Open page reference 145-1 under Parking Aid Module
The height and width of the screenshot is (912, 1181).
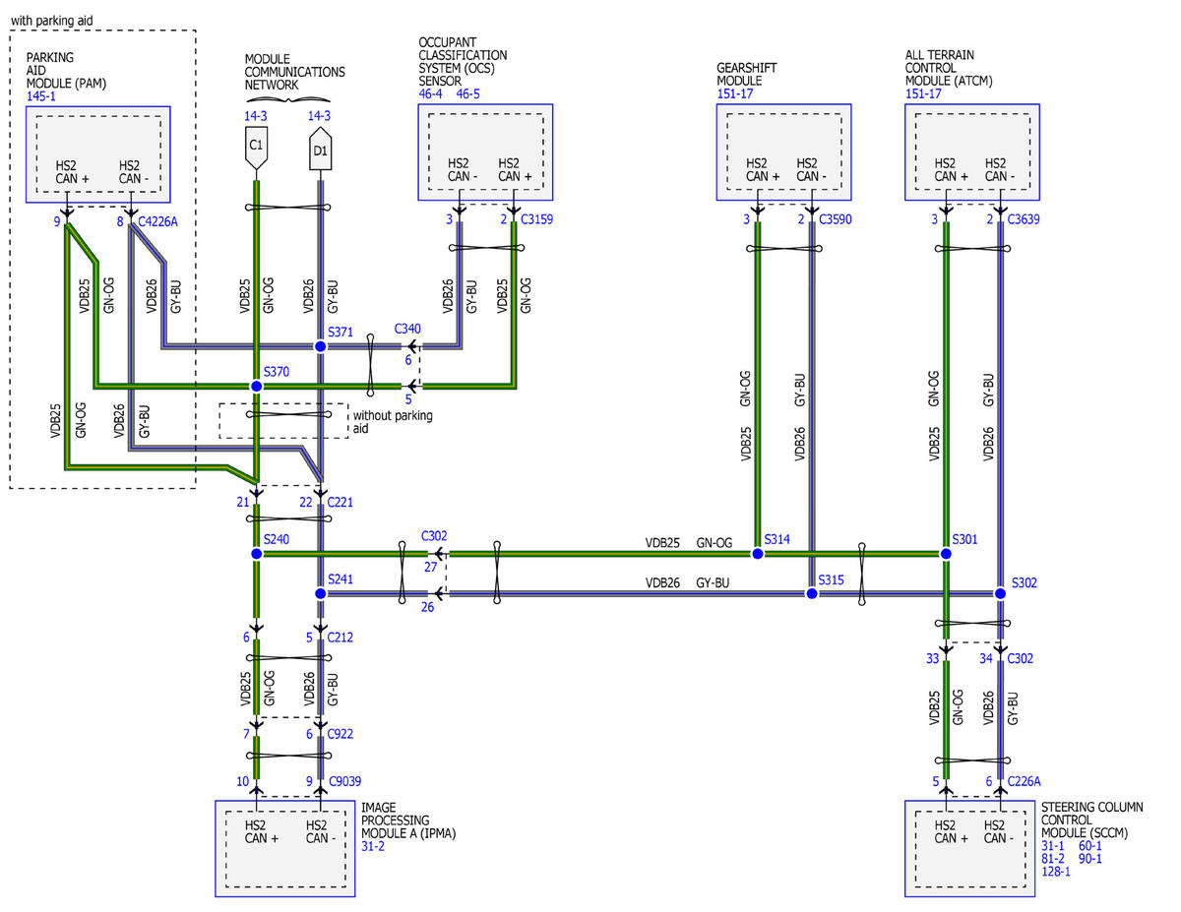(x=42, y=96)
